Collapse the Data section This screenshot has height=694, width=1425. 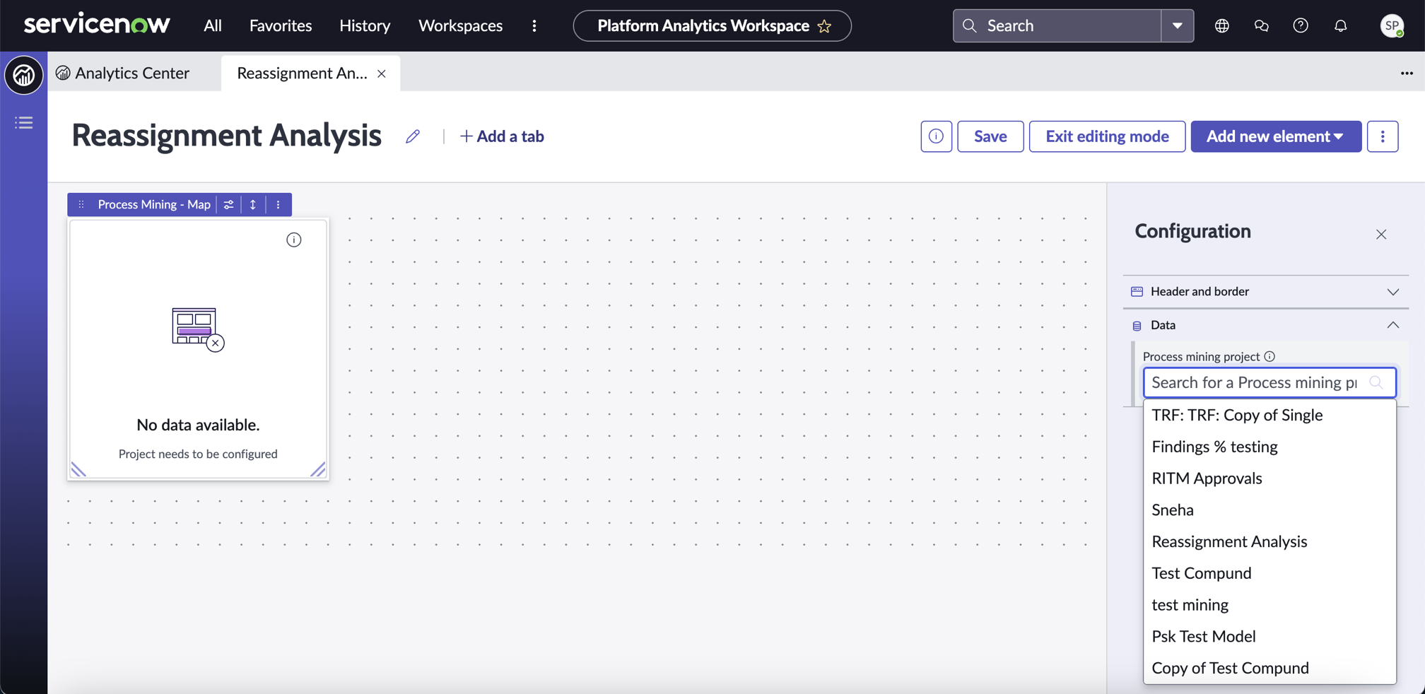[1265, 325]
